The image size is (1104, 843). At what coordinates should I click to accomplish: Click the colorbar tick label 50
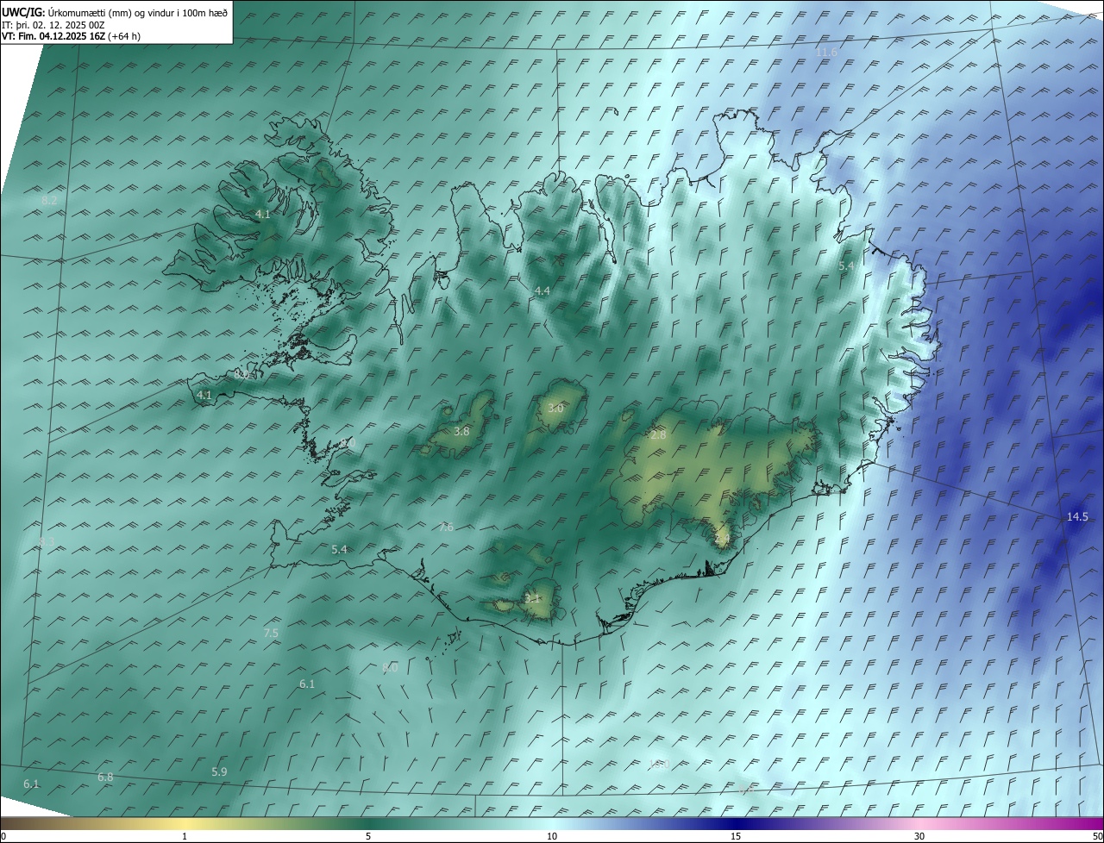coord(1097,836)
